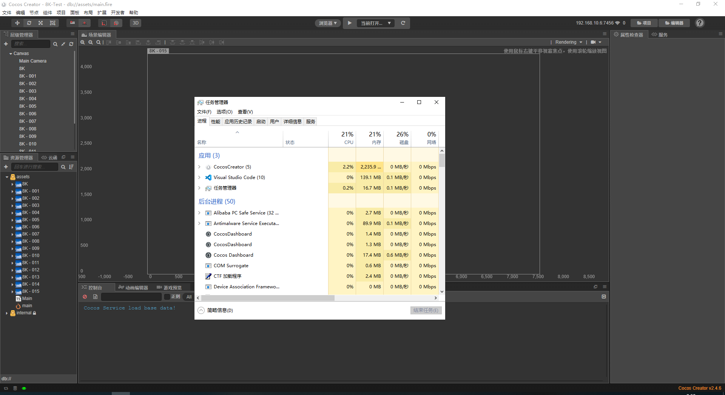Viewport: 725px width, 395px height.
Task: Collapse the assets folder
Action: [7, 177]
